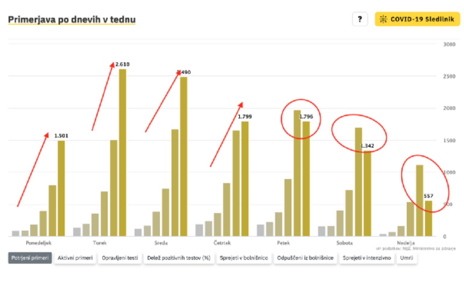The height and width of the screenshot is (292, 464).
Task: Show the Opravljeni testi metric
Action: click(x=120, y=258)
